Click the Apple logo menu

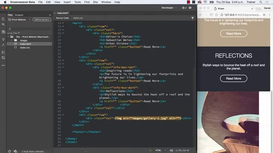point(5,2)
